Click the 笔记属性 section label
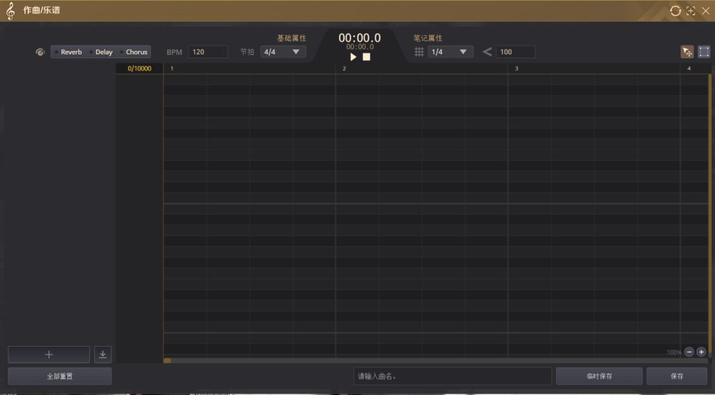 tap(428, 38)
